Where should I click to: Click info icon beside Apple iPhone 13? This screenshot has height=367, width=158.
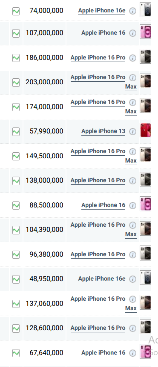click(132, 132)
